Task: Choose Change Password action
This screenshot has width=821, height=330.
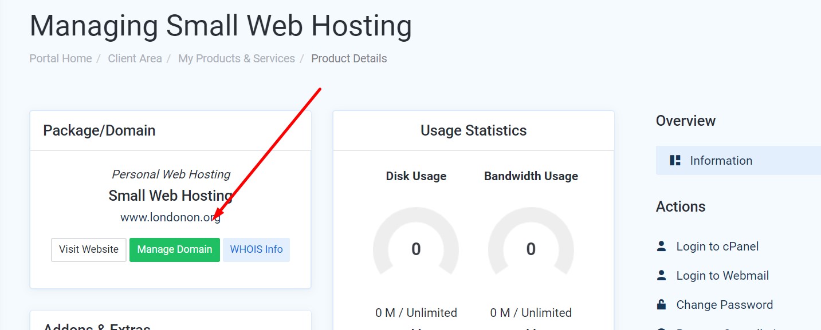Action: [x=725, y=305]
